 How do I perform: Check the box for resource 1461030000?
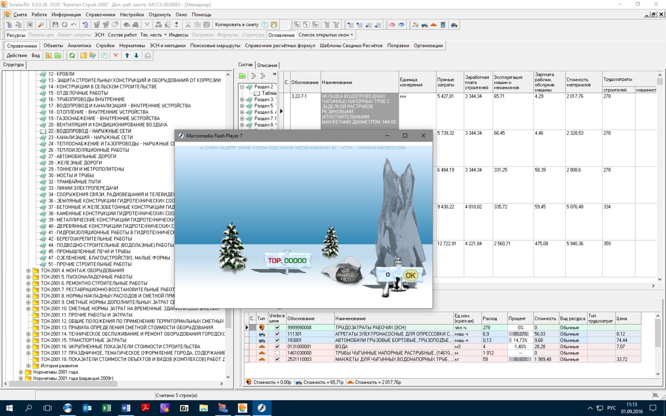click(277, 353)
